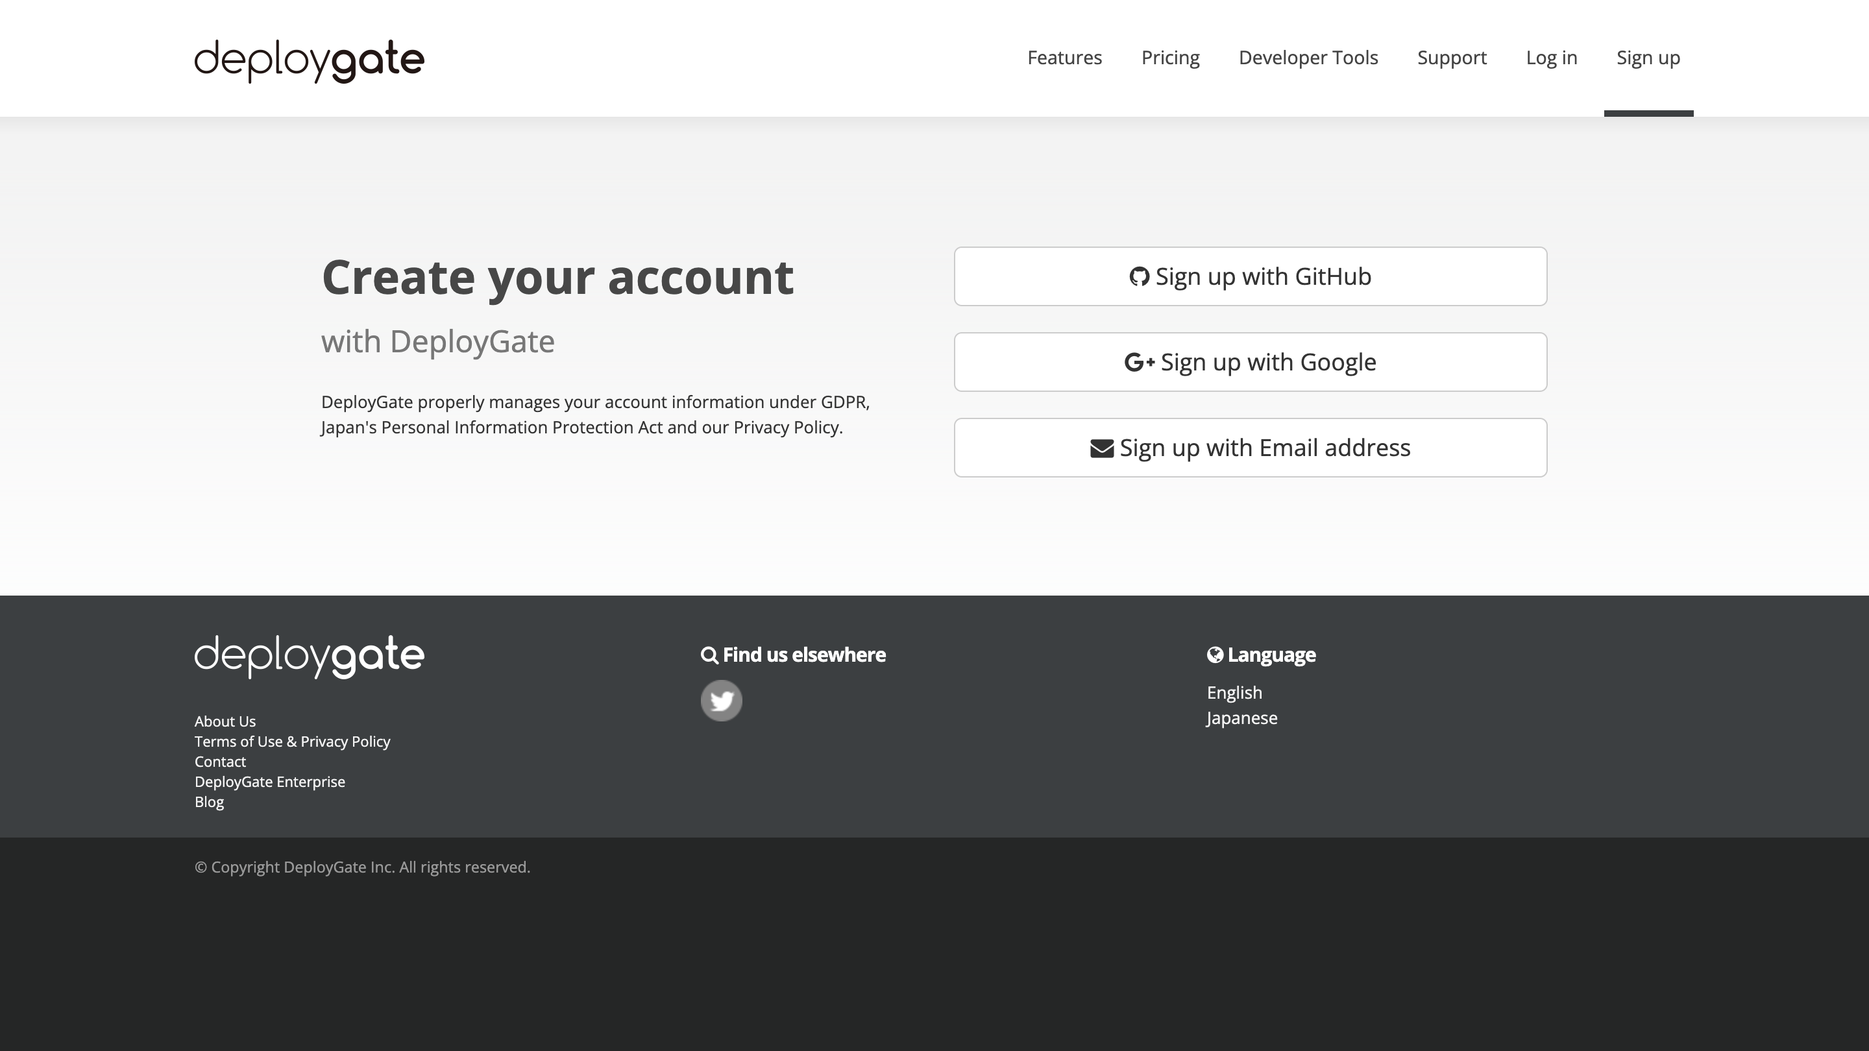The height and width of the screenshot is (1051, 1869).
Task: Click the Google+ icon on the sign-up button
Action: tap(1141, 361)
